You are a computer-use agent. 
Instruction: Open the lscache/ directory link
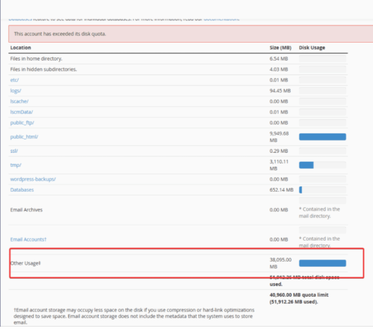pos(19,101)
